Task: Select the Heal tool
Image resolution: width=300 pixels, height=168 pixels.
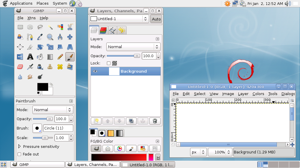Action: coord(60,67)
